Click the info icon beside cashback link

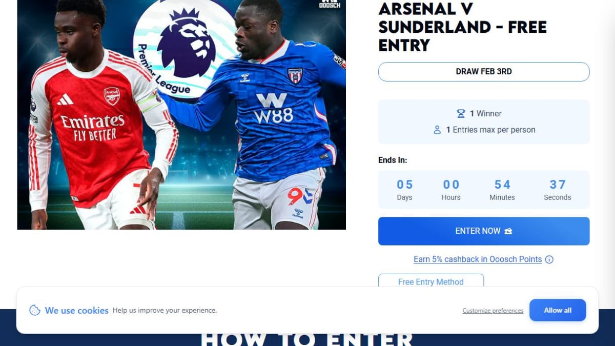[x=549, y=259]
